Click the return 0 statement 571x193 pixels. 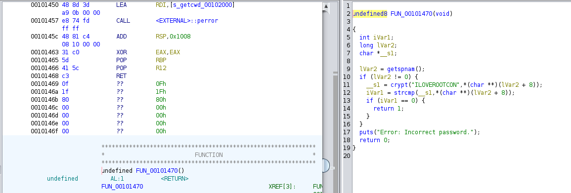click(x=375, y=140)
